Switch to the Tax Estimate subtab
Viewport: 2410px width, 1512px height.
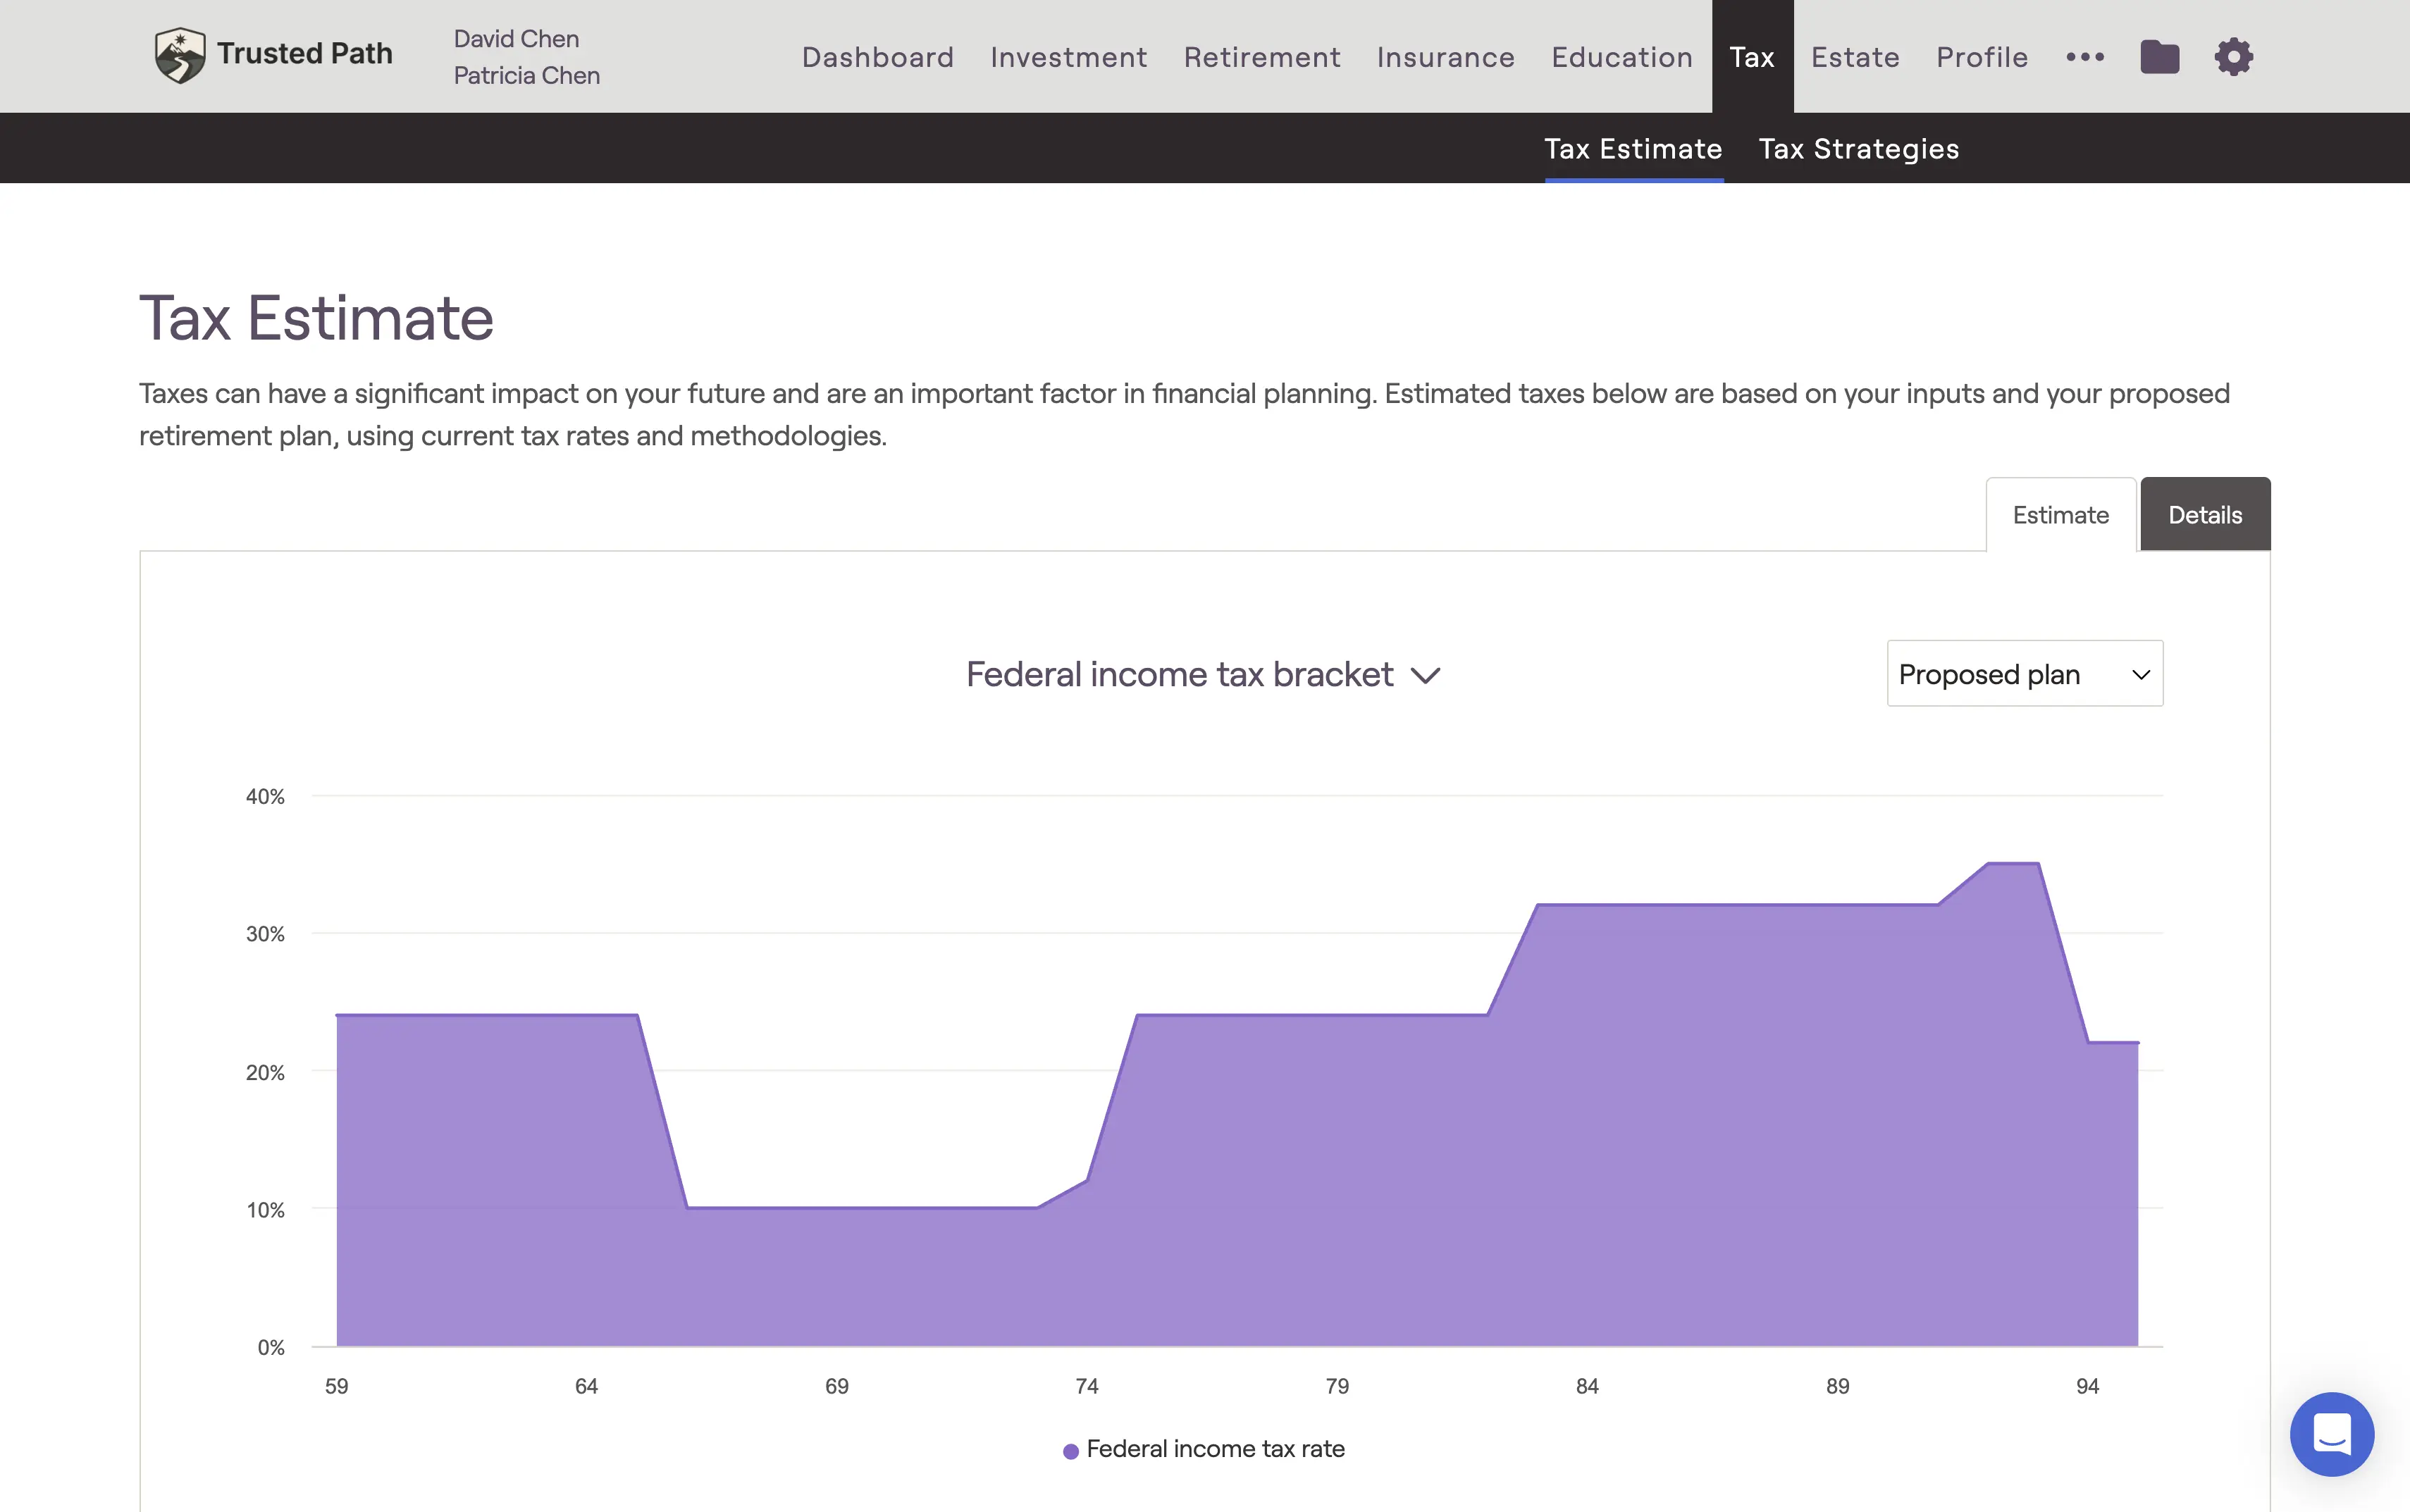point(1633,149)
